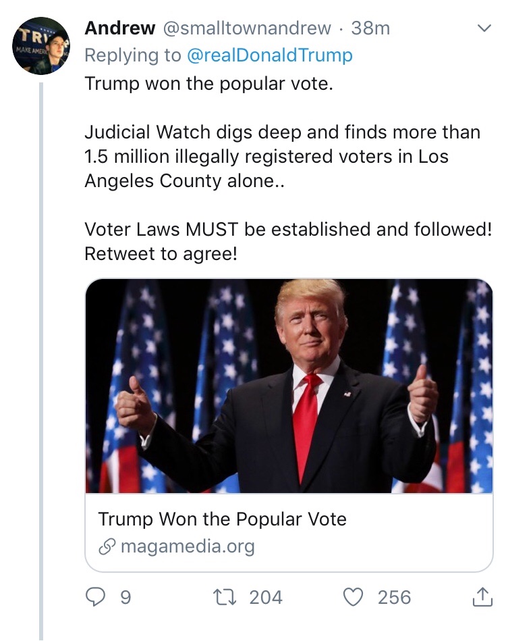Click the vertical thread line below the avatar

pyautogui.click(x=41, y=338)
